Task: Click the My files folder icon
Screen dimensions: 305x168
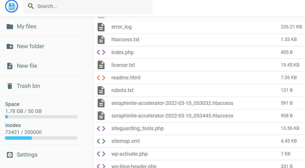Action: click(10, 27)
